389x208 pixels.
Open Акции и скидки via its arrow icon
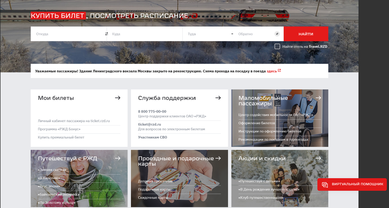pyautogui.click(x=318, y=158)
